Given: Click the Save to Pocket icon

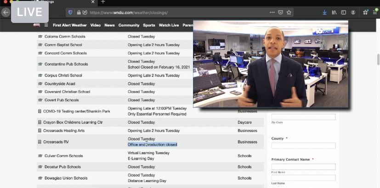Looking at the screenshot, I should [280, 12].
